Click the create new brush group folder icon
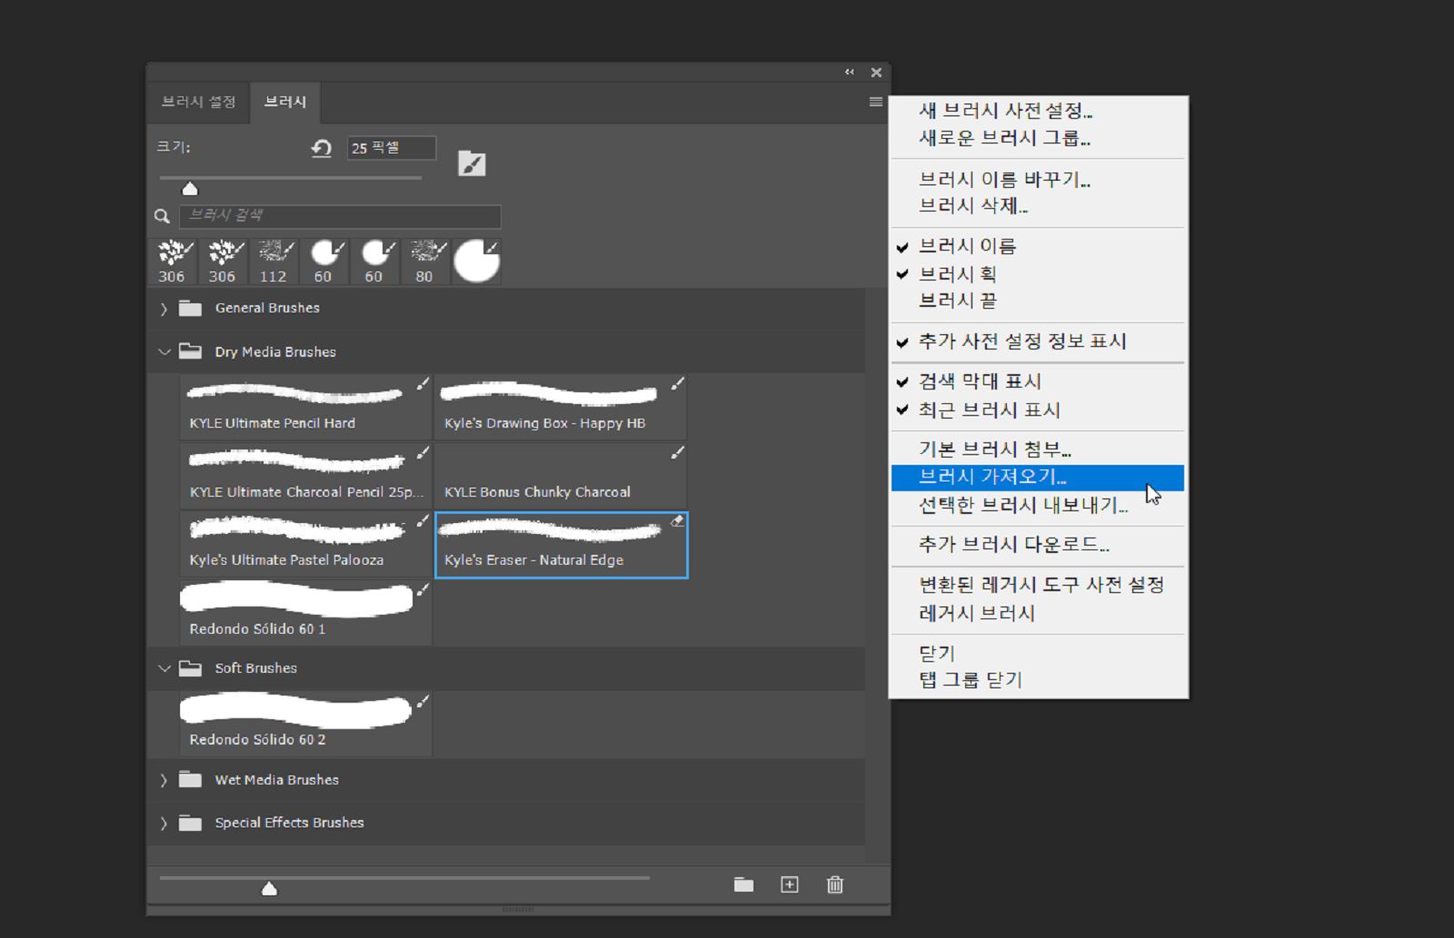This screenshot has height=938, width=1454. click(x=743, y=884)
